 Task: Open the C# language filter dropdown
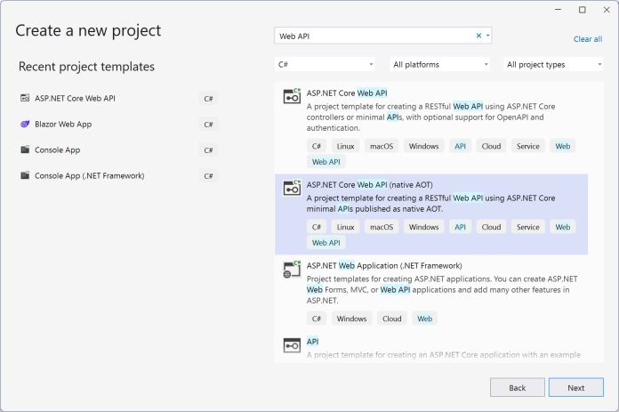[325, 64]
